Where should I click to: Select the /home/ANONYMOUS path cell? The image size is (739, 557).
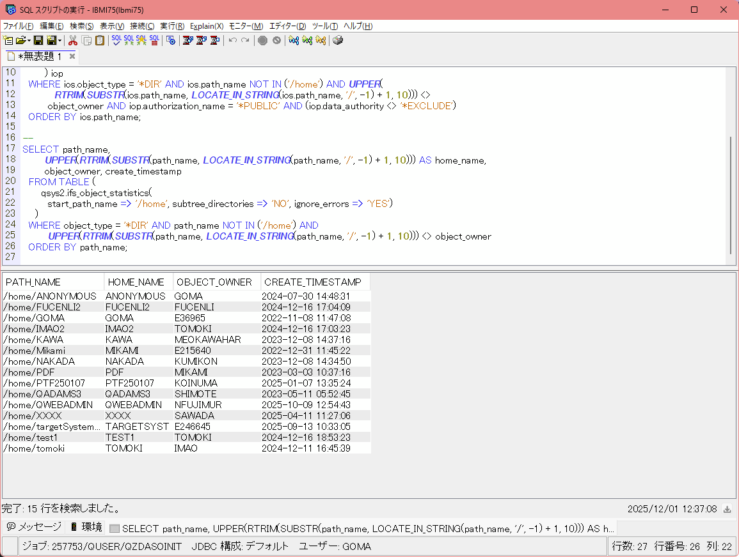tap(53, 296)
